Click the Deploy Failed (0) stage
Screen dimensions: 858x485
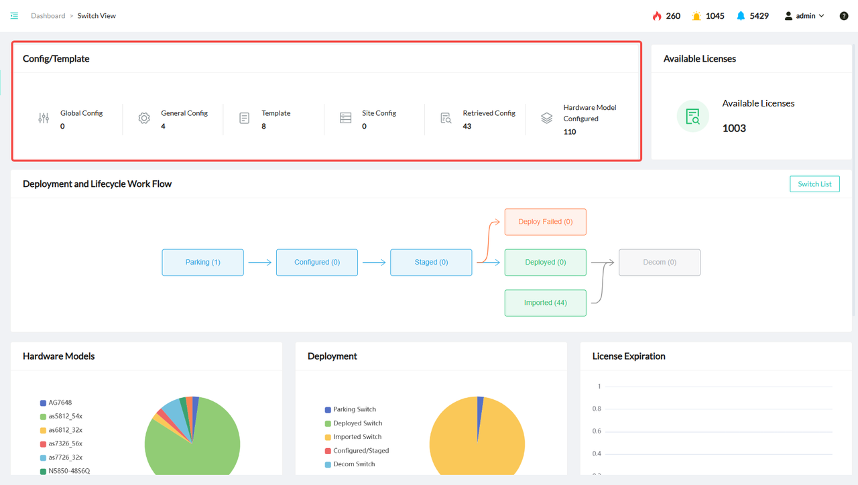(545, 222)
